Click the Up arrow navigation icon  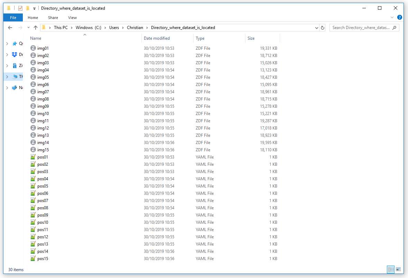36,28
